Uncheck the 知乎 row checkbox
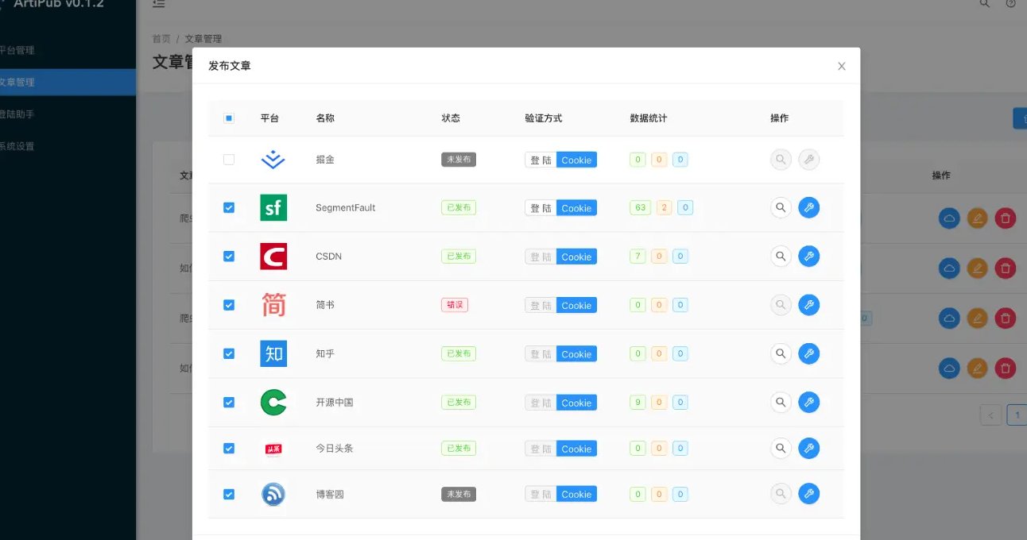1027x540 pixels. point(229,353)
